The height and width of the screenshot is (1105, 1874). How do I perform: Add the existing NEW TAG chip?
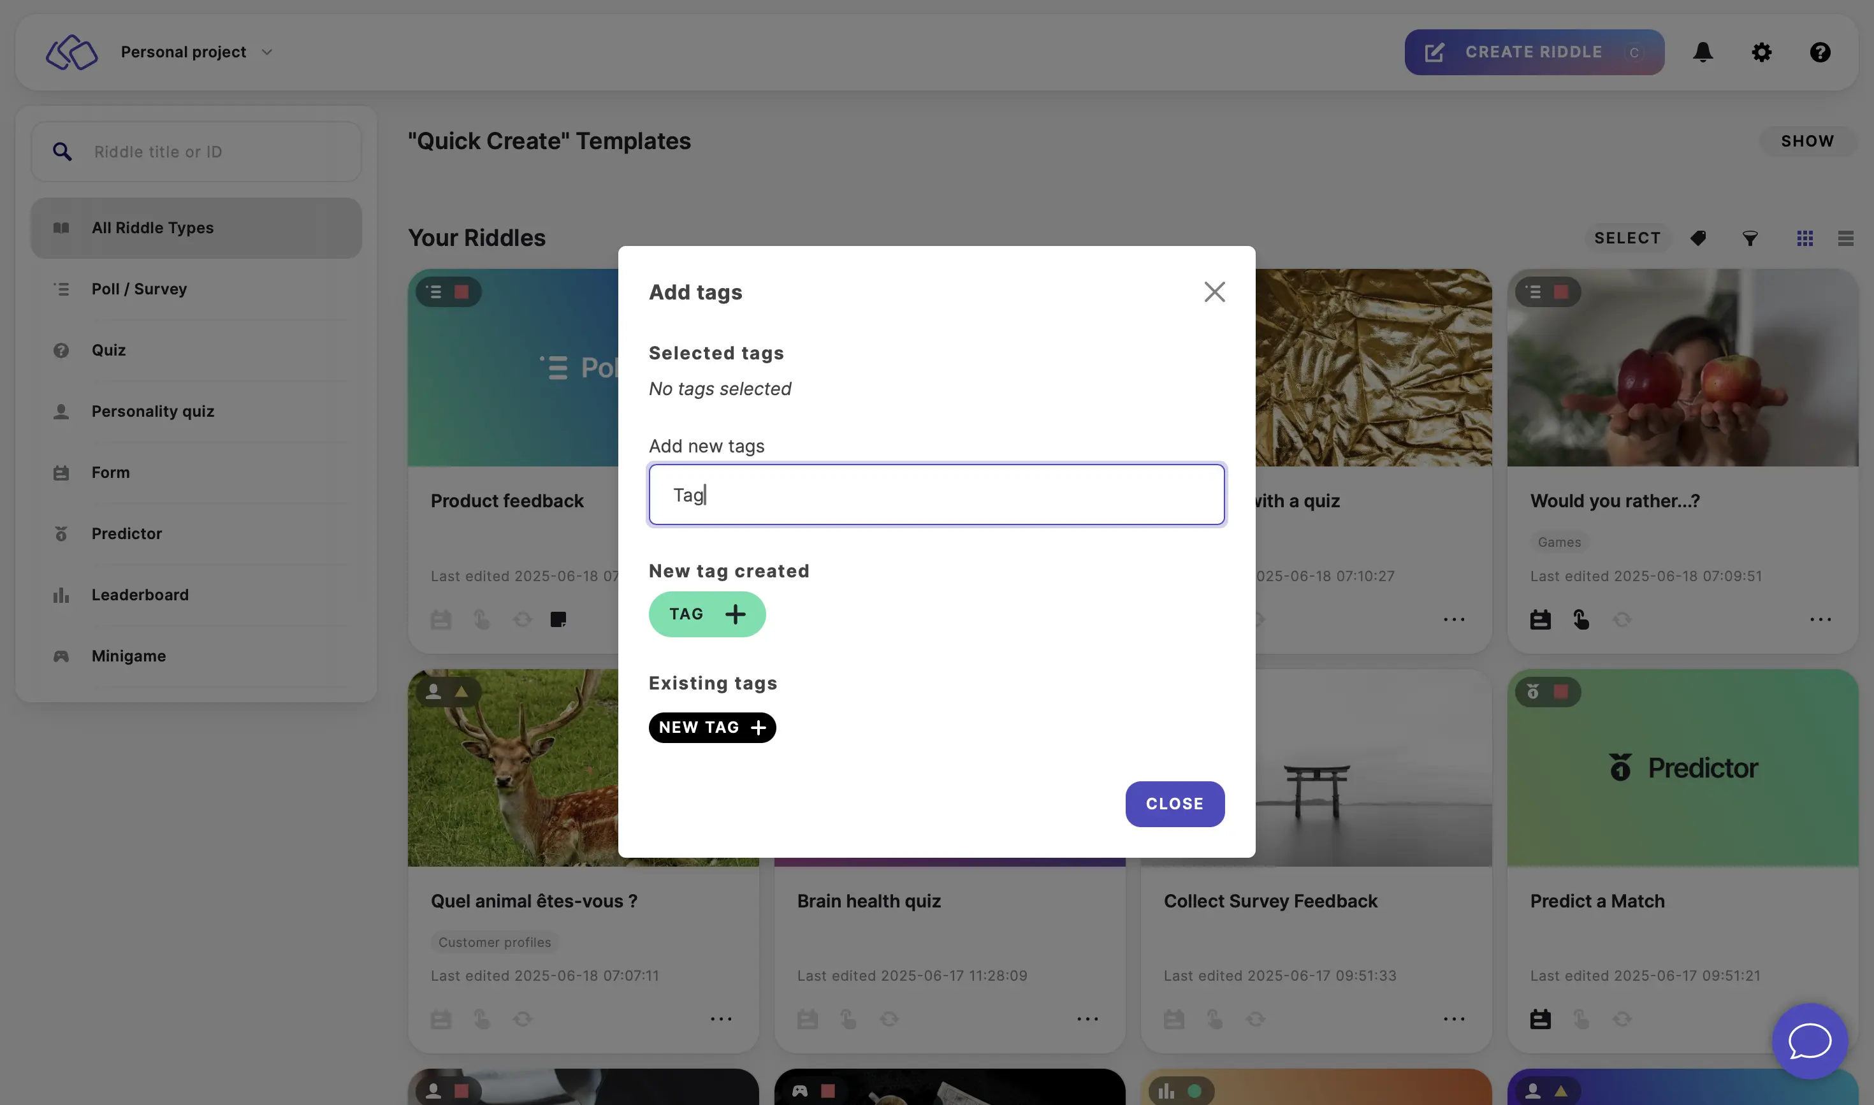click(x=712, y=728)
